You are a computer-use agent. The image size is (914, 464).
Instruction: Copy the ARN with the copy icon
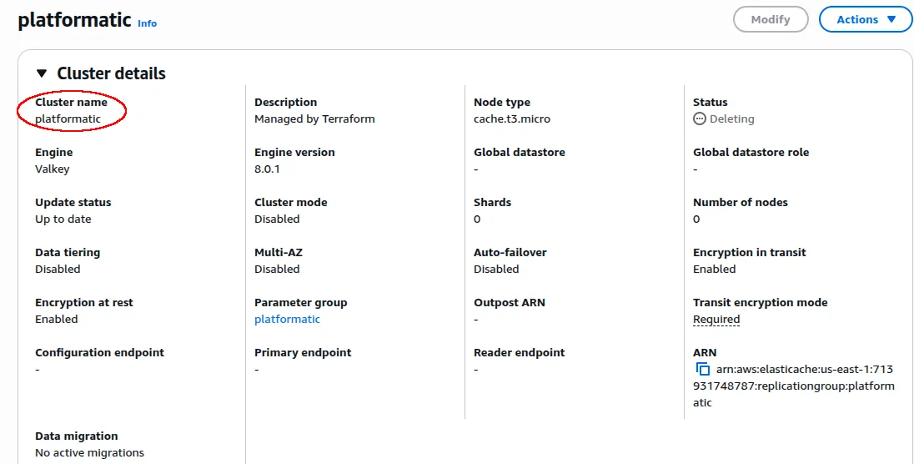point(703,369)
